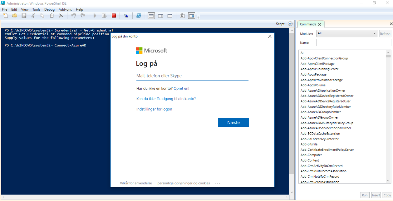393x201 pixels.
Task: Select Add-AppxPackage in command list
Action: pyautogui.click(x=313, y=74)
